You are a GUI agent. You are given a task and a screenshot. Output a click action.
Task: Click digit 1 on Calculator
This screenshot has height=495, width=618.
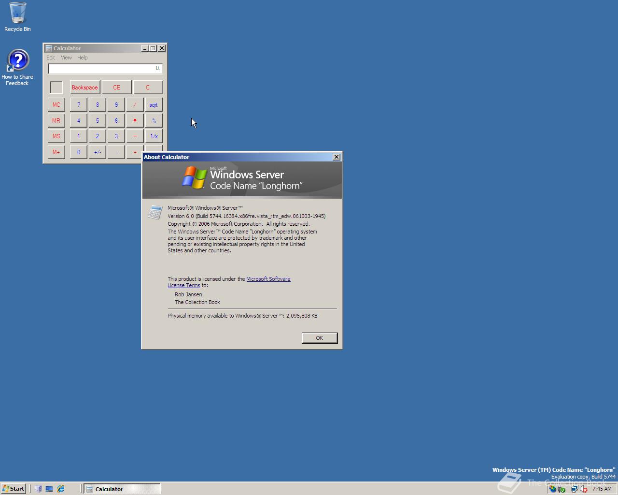click(79, 136)
